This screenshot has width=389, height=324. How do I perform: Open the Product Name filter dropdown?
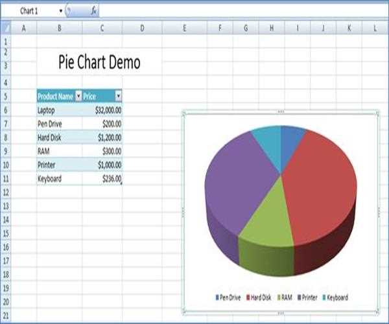[x=78, y=96]
